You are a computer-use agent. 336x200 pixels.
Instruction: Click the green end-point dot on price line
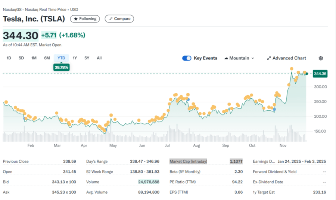tap(307, 74)
